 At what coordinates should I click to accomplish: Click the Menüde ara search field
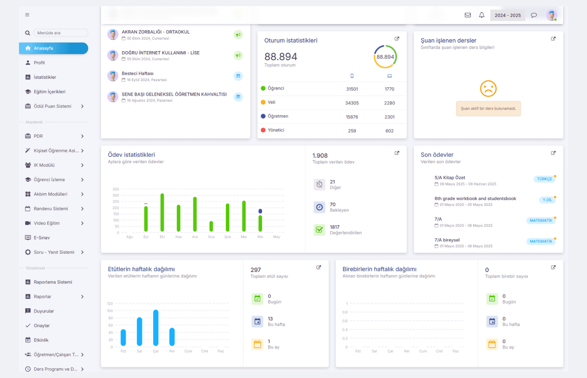pyautogui.click(x=61, y=33)
